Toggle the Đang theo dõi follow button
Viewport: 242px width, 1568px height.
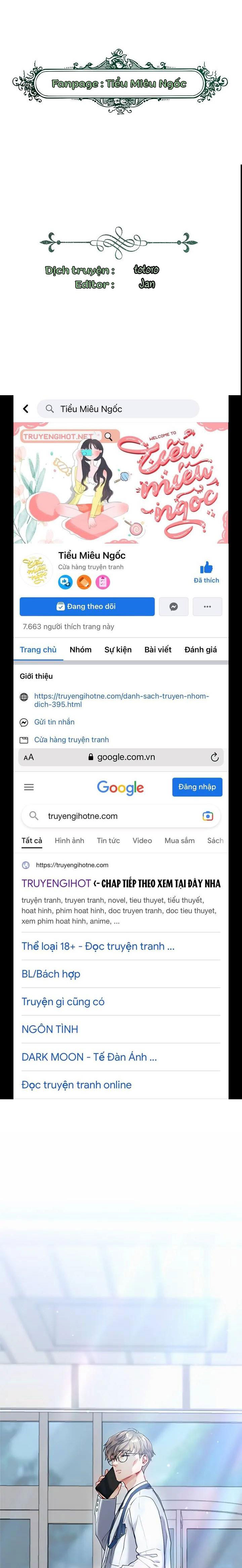pyautogui.click(x=87, y=606)
